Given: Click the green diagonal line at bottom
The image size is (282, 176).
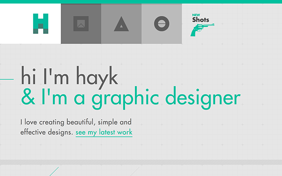Looking at the screenshot, I should click(54, 171).
